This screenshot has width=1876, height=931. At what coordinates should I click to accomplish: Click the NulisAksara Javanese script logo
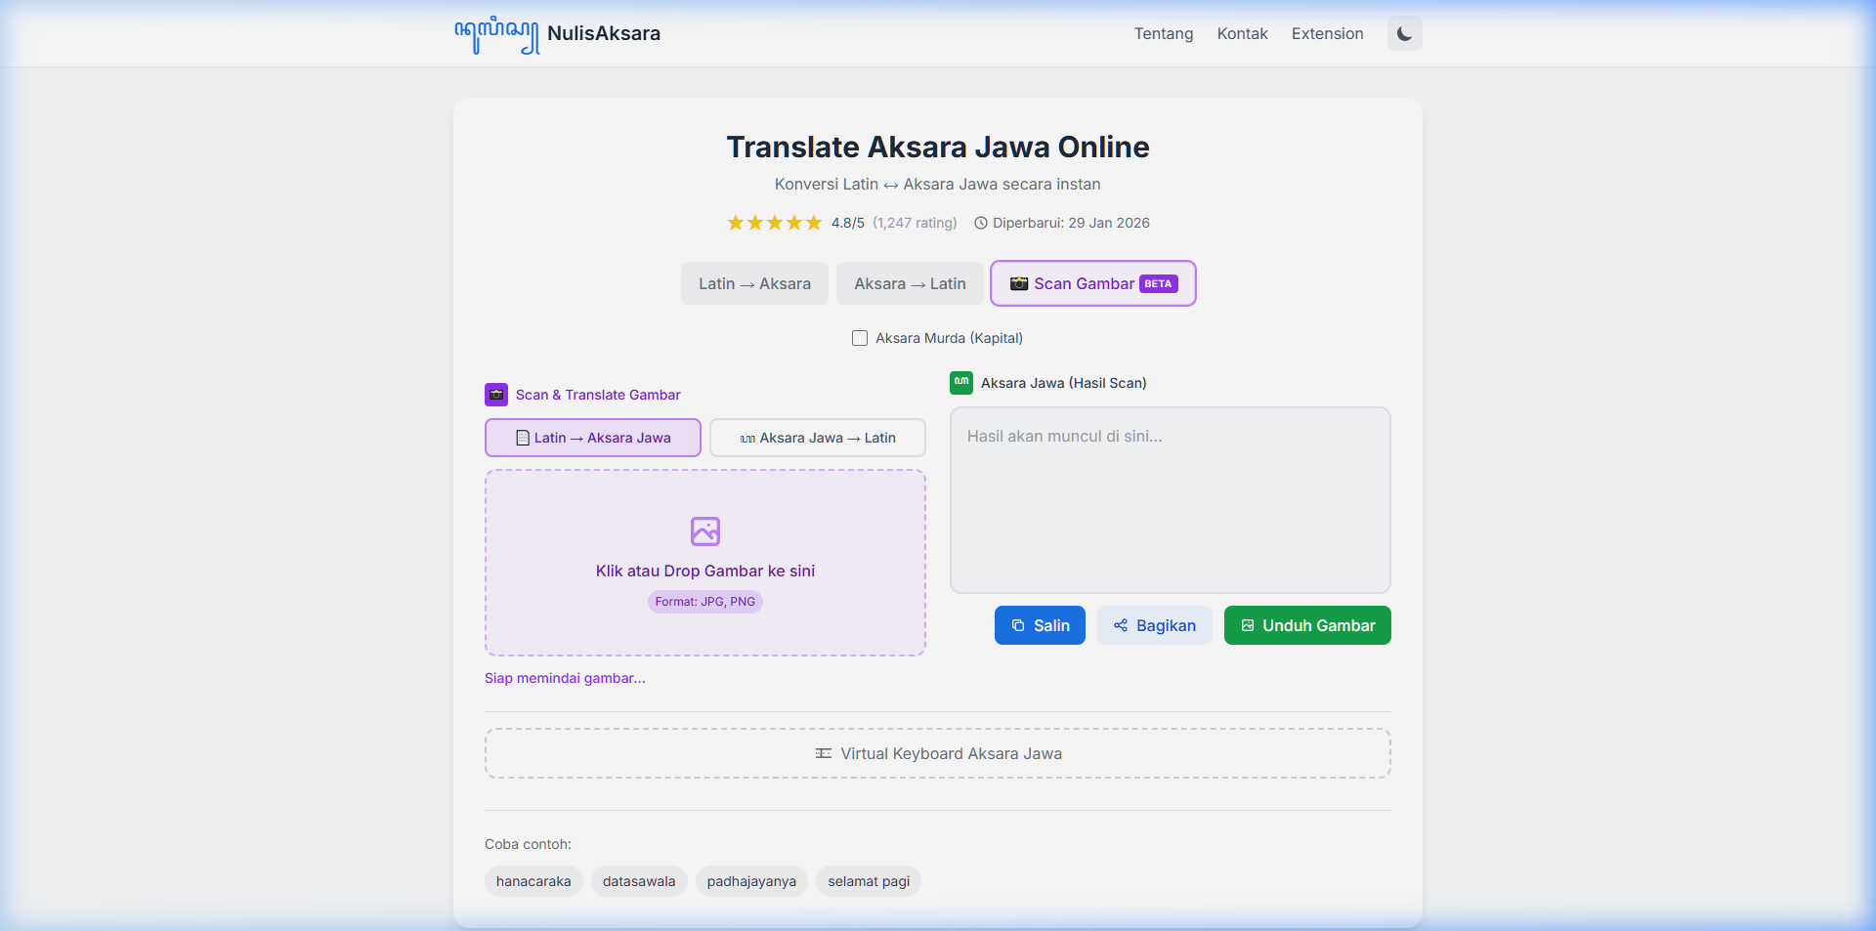(495, 33)
